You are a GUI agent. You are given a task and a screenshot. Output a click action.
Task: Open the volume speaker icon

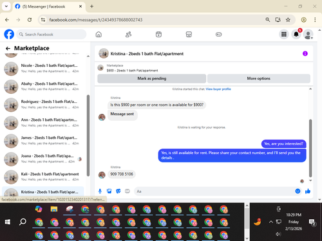coord(278,234)
